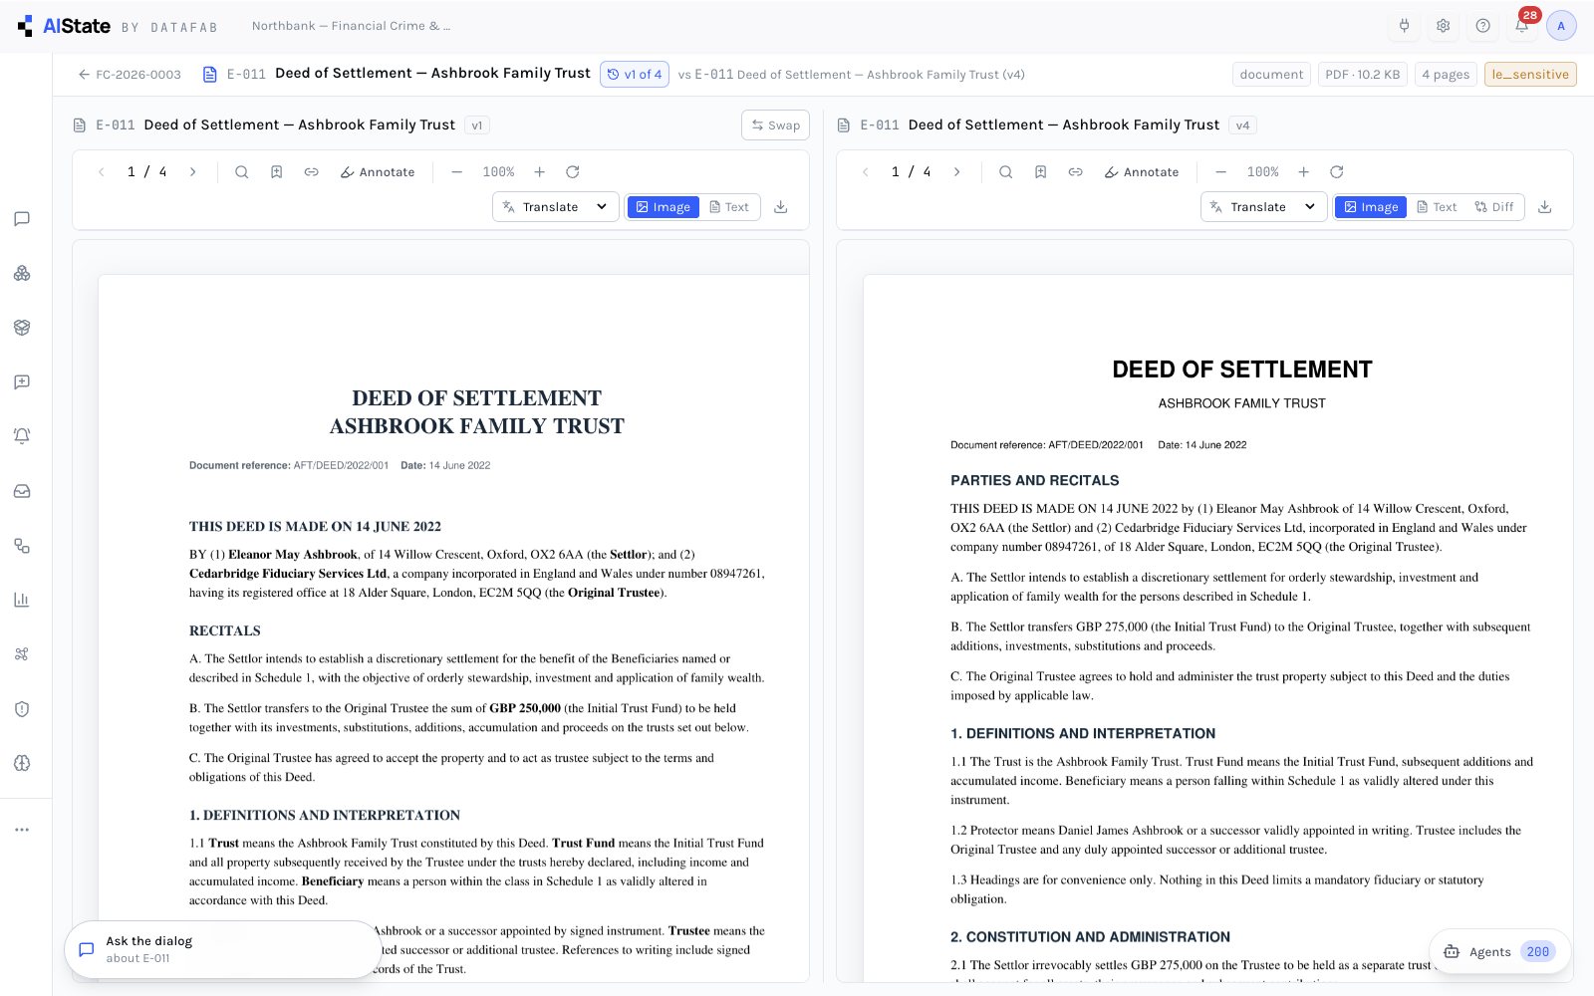Switch right viewer to Text mode
Image resolution: width=1594 pixels, height=996 pixels.
click(1438, 207)
